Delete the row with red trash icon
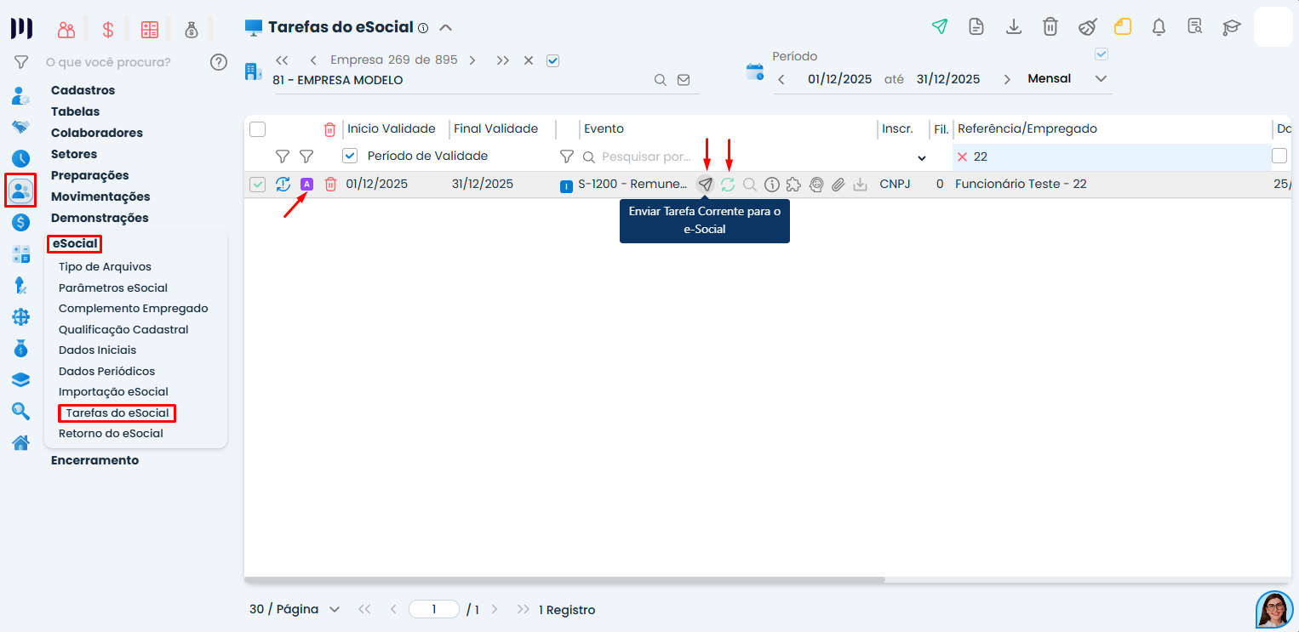The width and height of the screenshot is (1299, 632). pos(330,184)
